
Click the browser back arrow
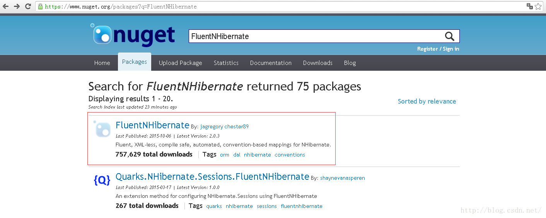[5, 7]
